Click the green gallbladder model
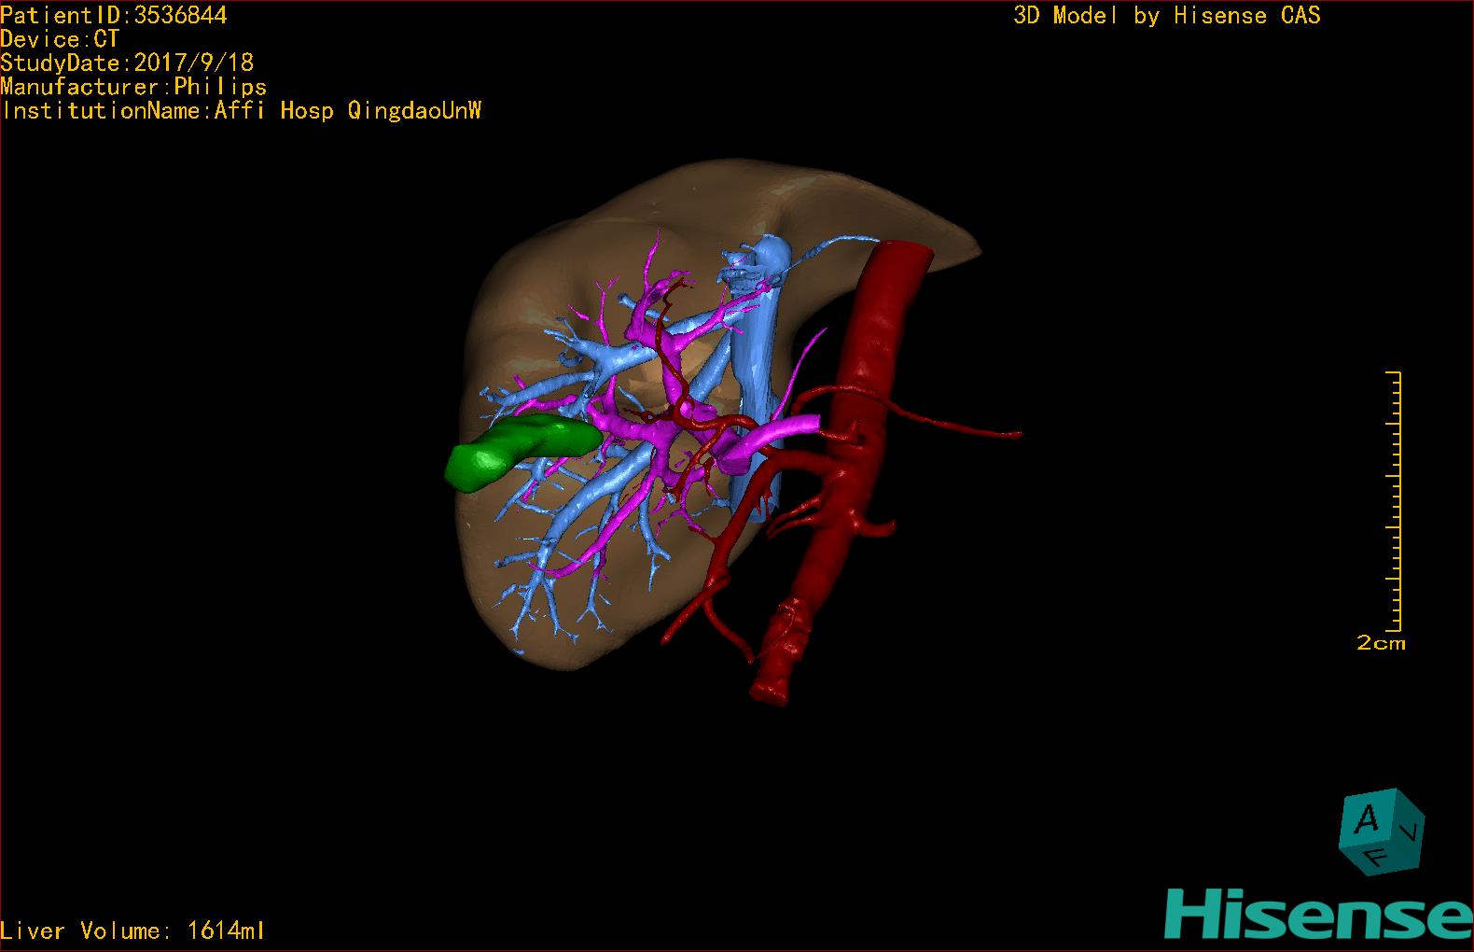The image size is (1474, 952). [x=522, y=451]
